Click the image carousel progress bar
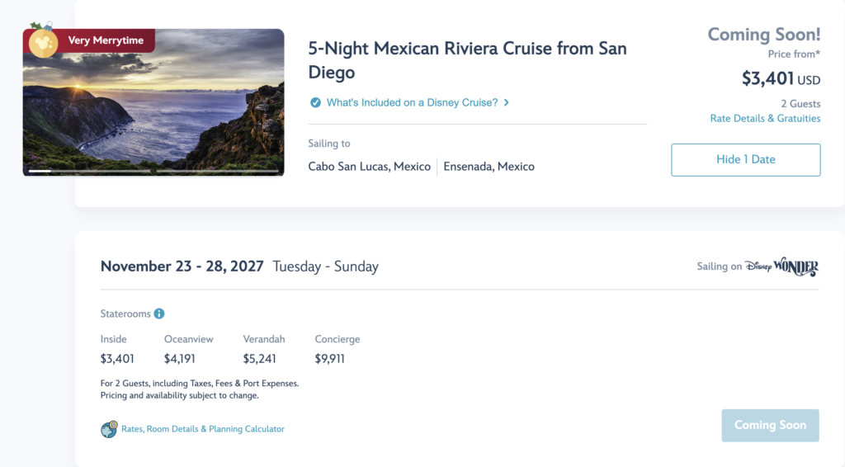This screenshot has height=467, width=845. [153, 172]
